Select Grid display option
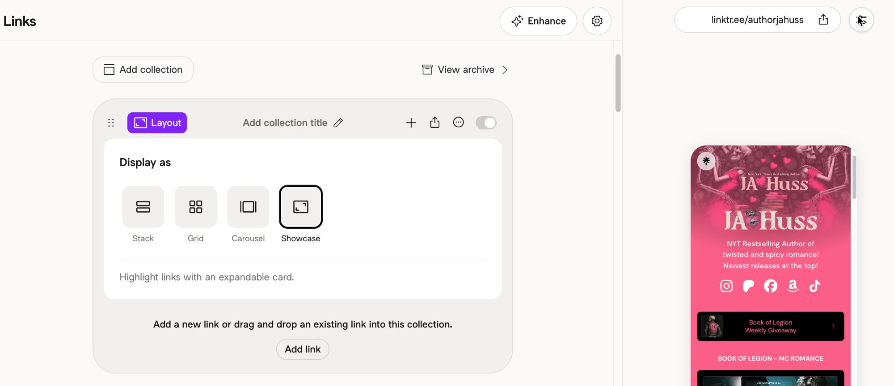 [195, 207]
